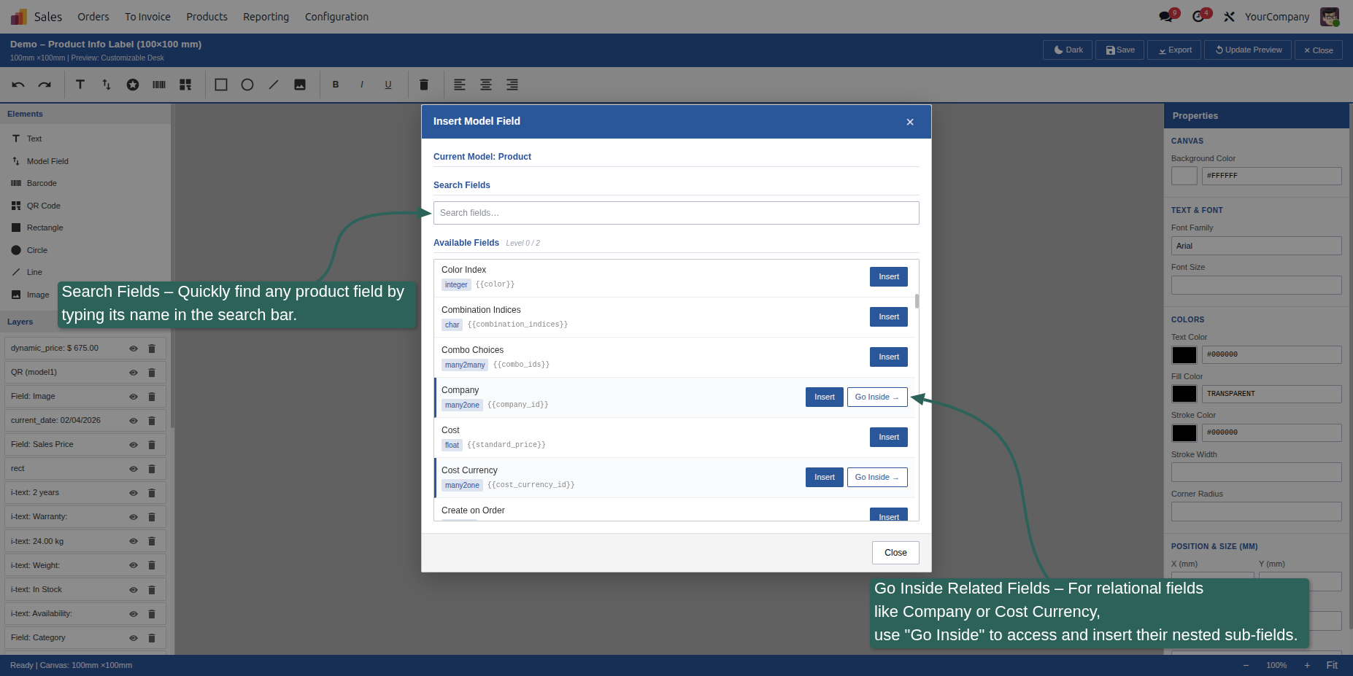Image resolution: width=1353 pixels, height=676 pixels.
Task: Select the Rectangle shape tool in toolbar
Action: coord(221,85)
